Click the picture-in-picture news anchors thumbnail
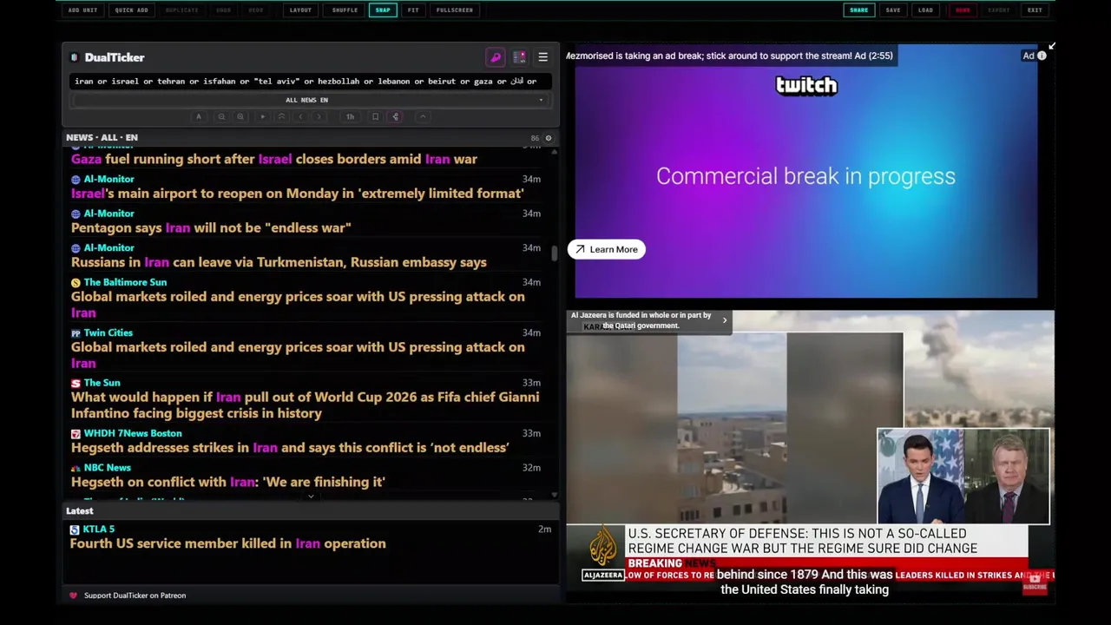 (963, 477)
